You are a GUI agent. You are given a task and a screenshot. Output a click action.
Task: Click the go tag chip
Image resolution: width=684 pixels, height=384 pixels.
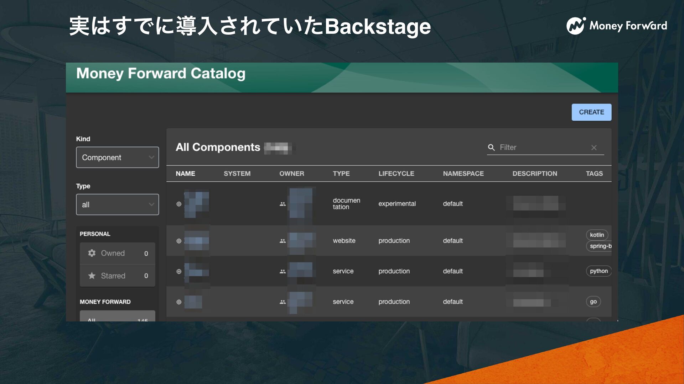pyautogui.click(x=593, y=302)
